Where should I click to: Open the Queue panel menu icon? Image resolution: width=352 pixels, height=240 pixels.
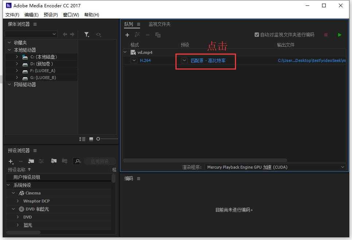coord(139,24)
